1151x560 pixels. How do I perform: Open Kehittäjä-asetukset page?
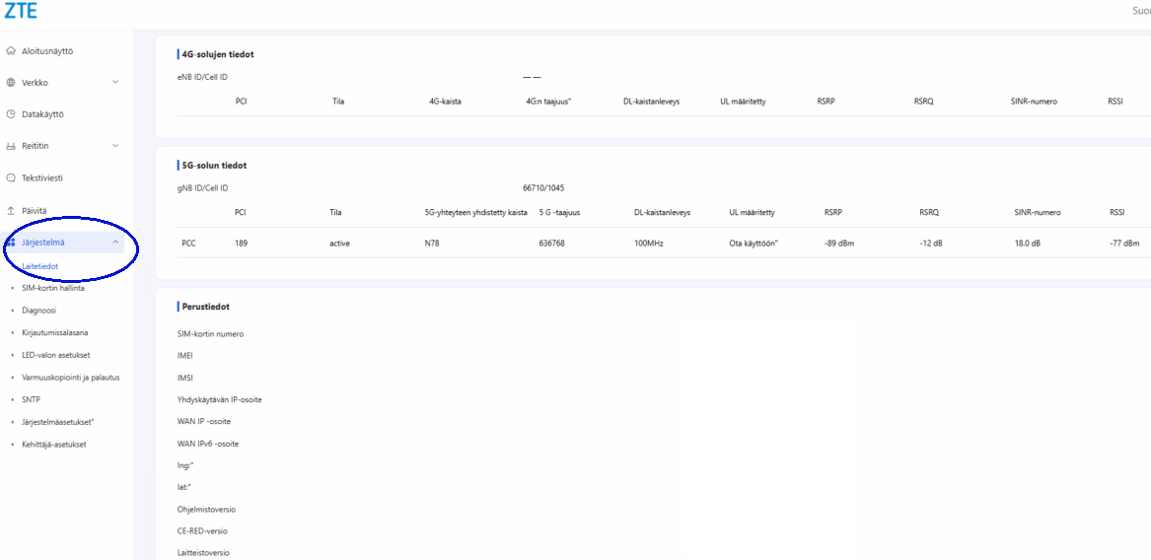[x=53, y=445]
